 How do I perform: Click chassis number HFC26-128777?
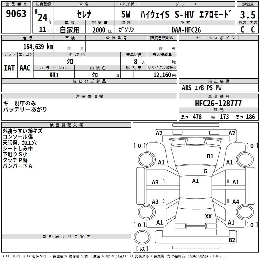tap(218, 103)
